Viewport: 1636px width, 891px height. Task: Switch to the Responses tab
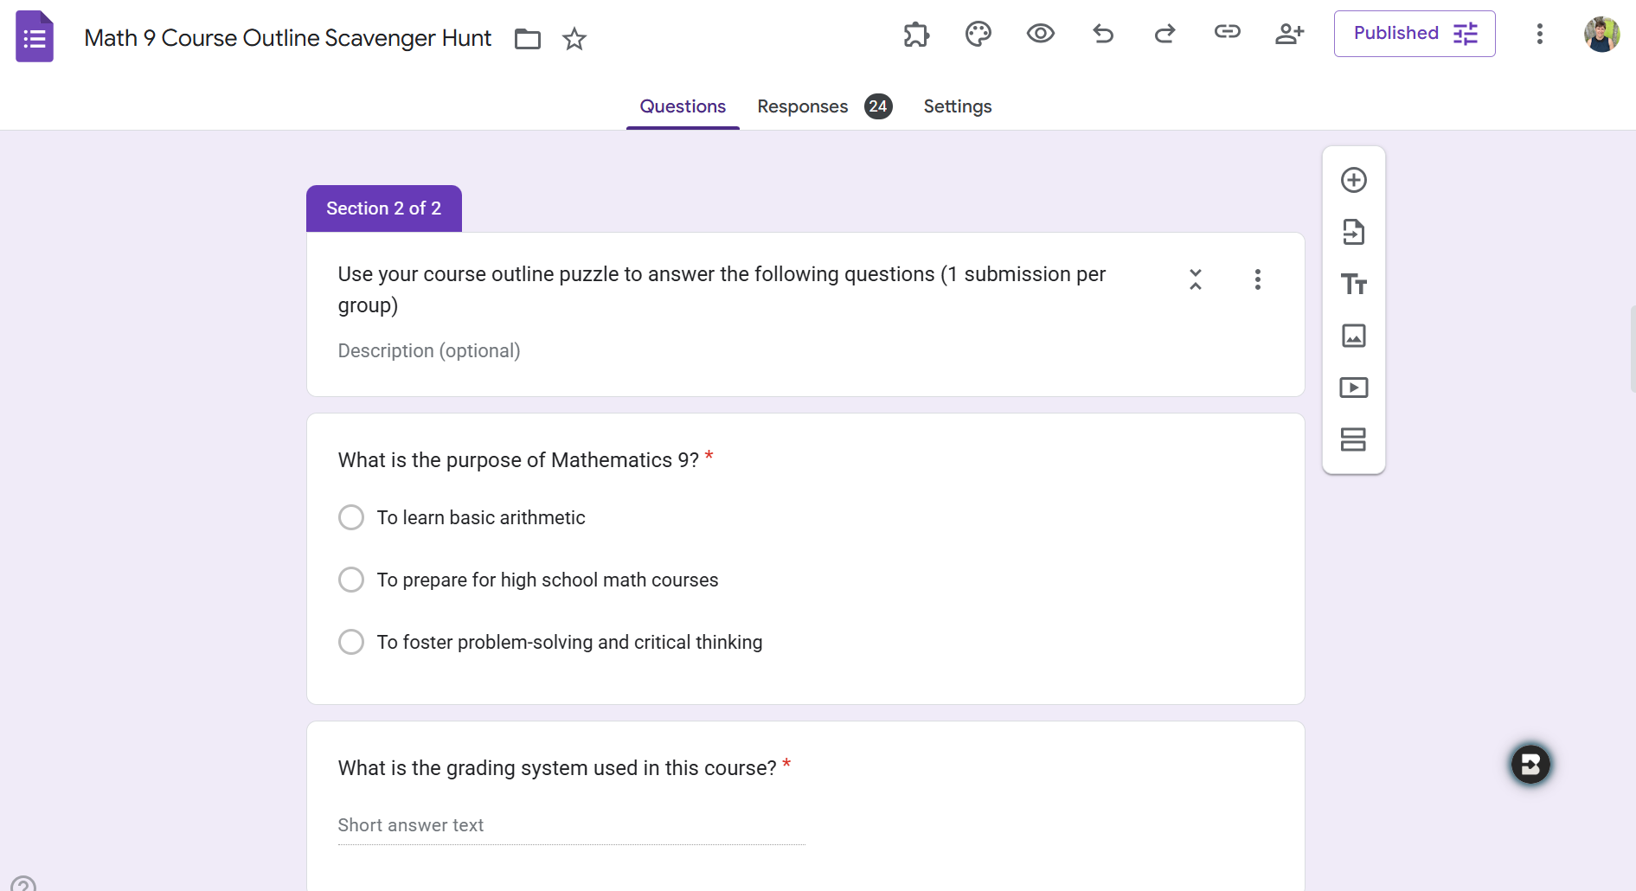click(x=802, y=106)
